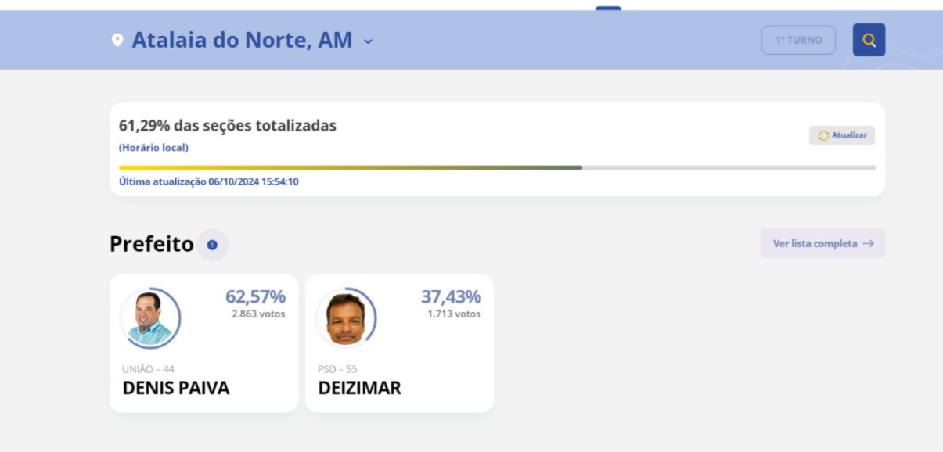Select the Deizimar candidate result card
The image size is (943, 452).
pyautogui.click(x=400, y=342)
